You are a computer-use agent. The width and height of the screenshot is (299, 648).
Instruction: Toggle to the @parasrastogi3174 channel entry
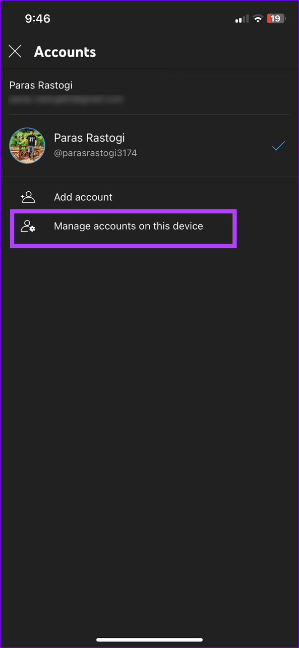[x=95, y=153]
